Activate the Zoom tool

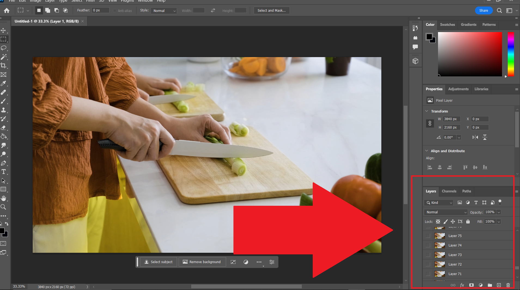(x=4, y=207)
